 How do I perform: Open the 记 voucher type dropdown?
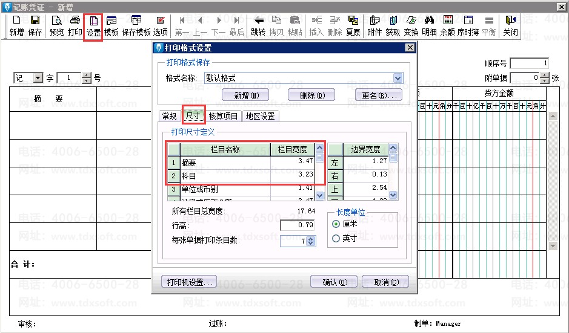38,78
